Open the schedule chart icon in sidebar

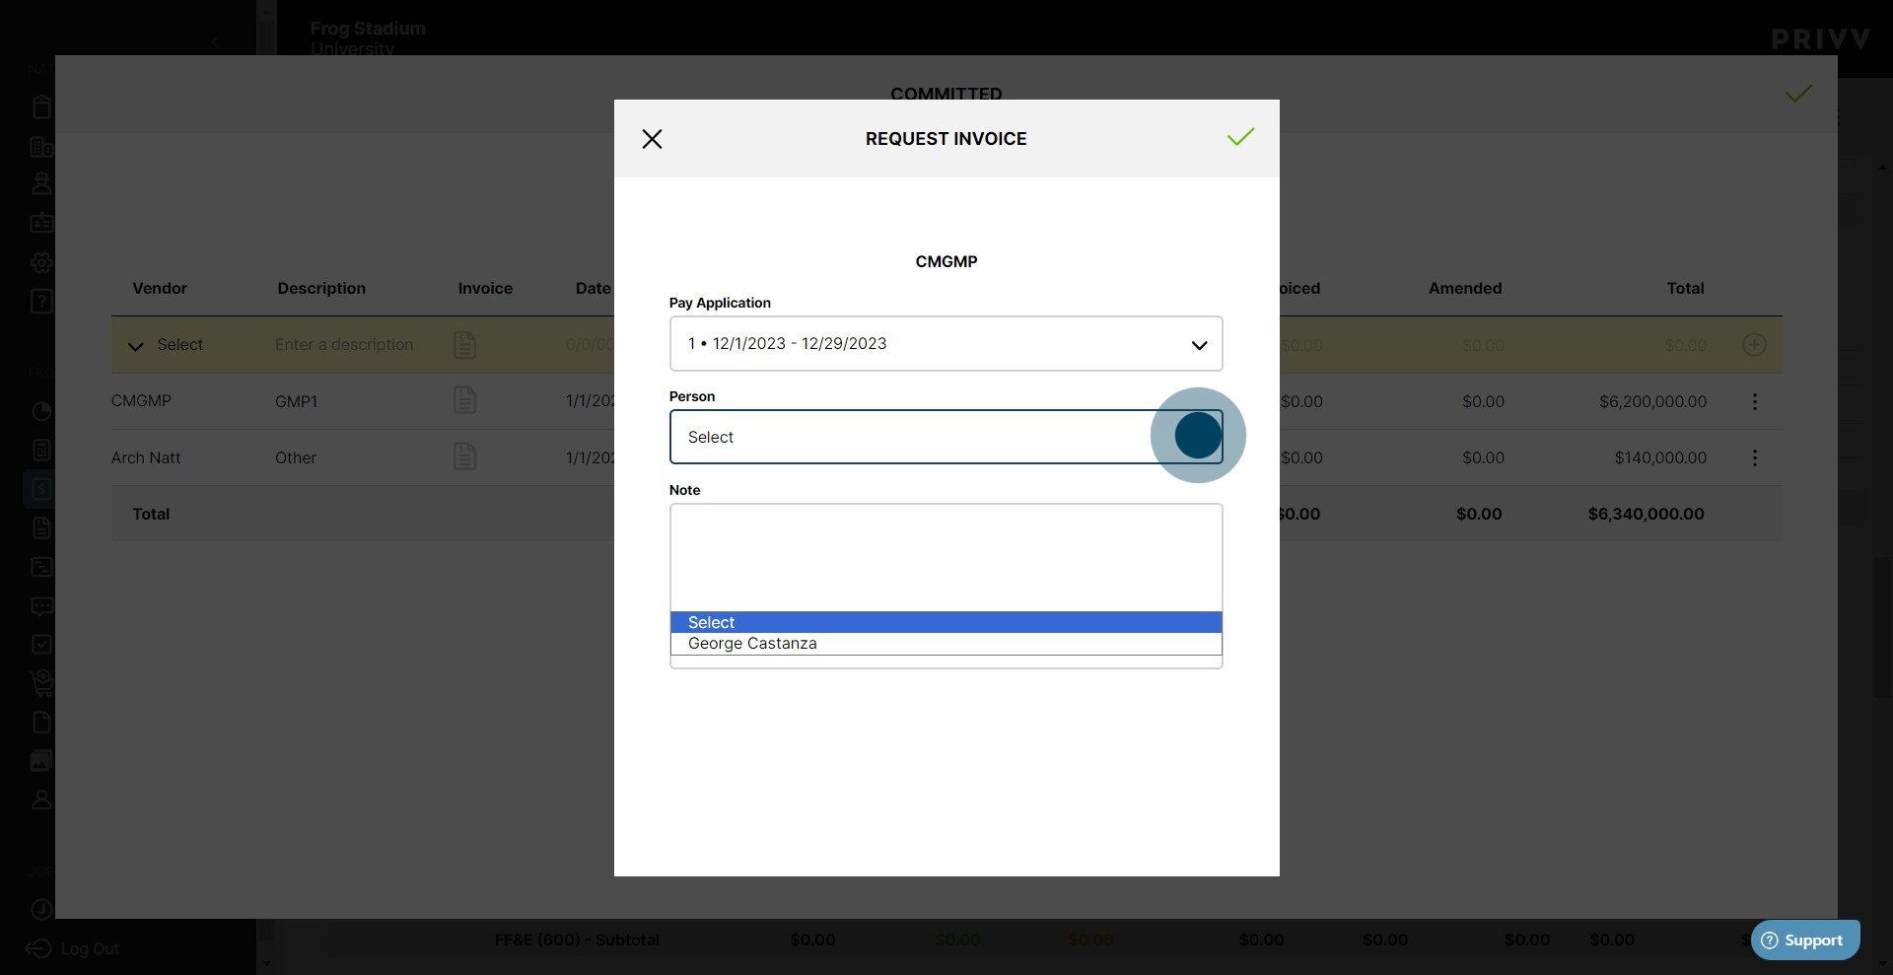pos(41,567)
